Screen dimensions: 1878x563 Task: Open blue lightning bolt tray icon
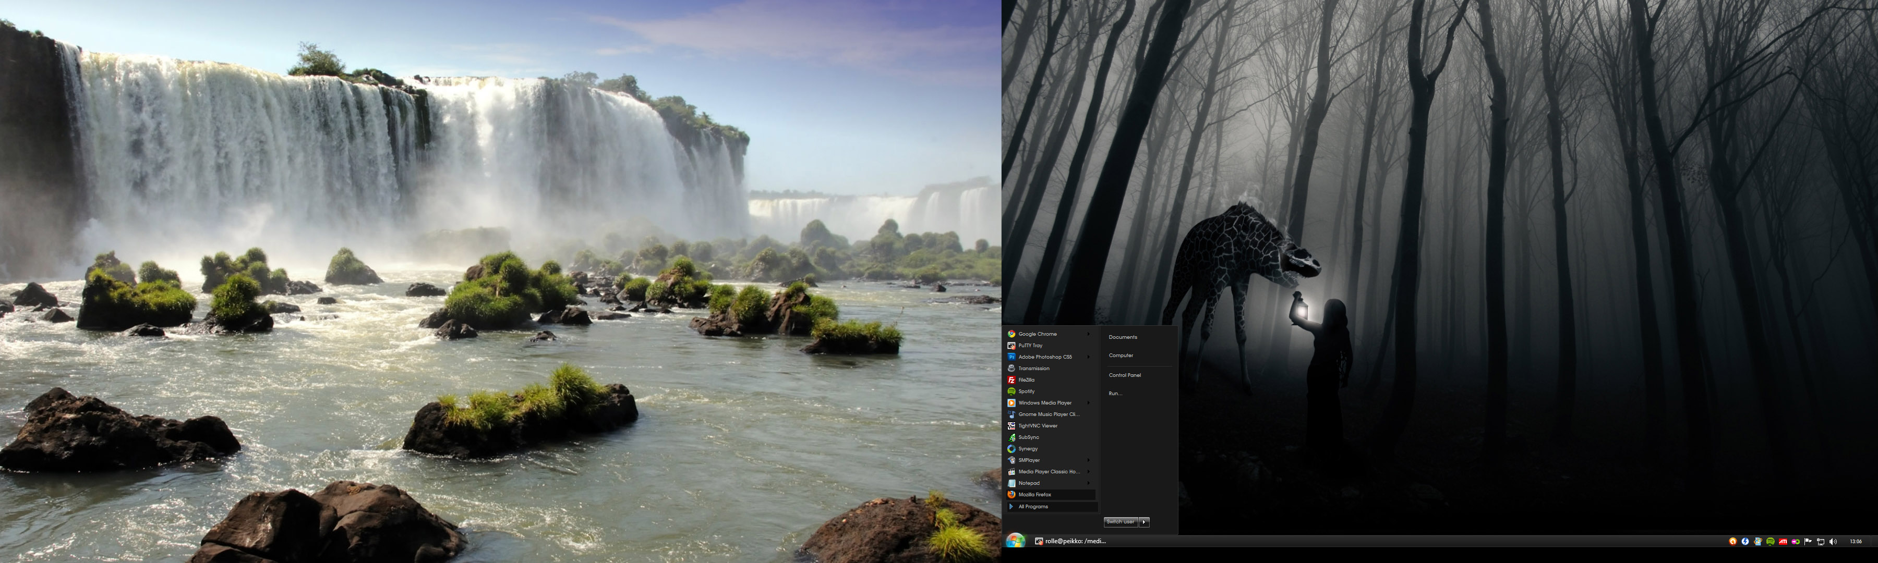1745,542
